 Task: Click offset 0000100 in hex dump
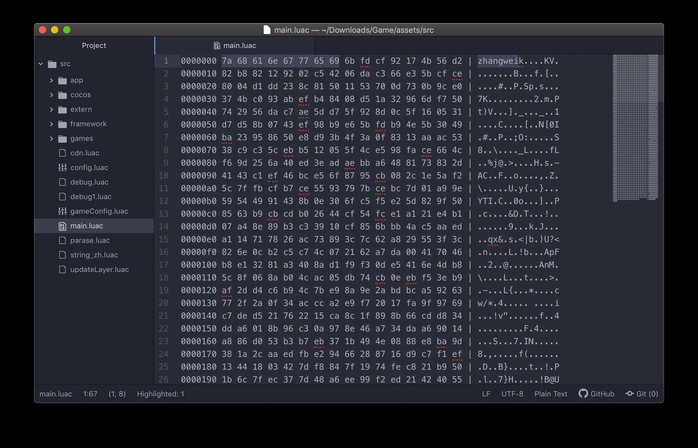[199, 265]
